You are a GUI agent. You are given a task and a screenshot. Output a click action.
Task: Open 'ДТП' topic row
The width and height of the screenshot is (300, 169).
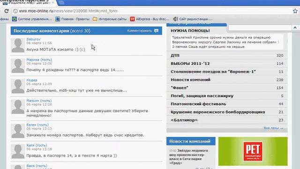(x=227, y=55)
